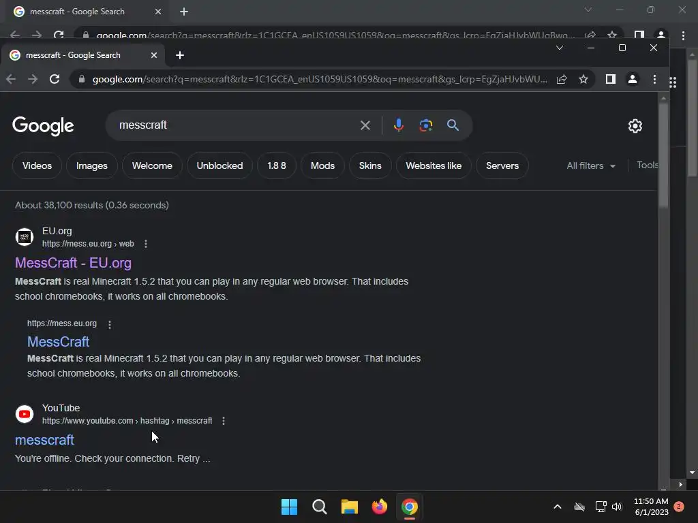The image size is (698, 523).
Task: Click the back arrow in front Chrome window
Action: 11,79
